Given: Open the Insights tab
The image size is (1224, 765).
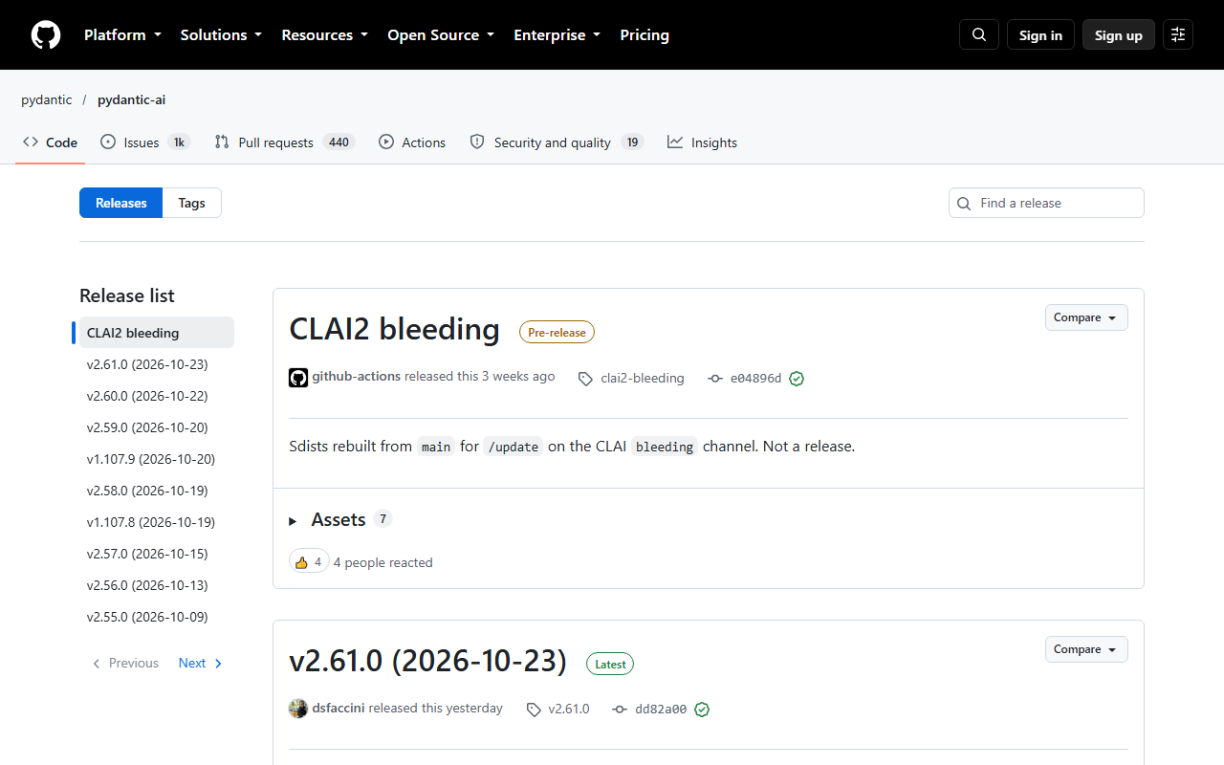Looking at the screenshot, I should [703, 142].
